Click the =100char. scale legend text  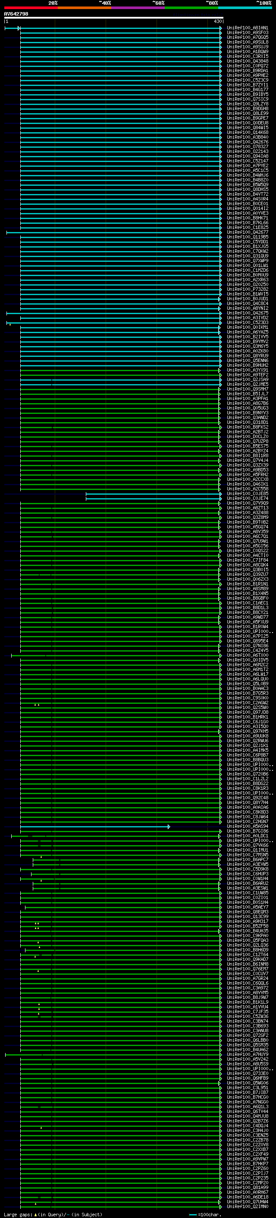pyautogui.click(x=209, y=1214)
